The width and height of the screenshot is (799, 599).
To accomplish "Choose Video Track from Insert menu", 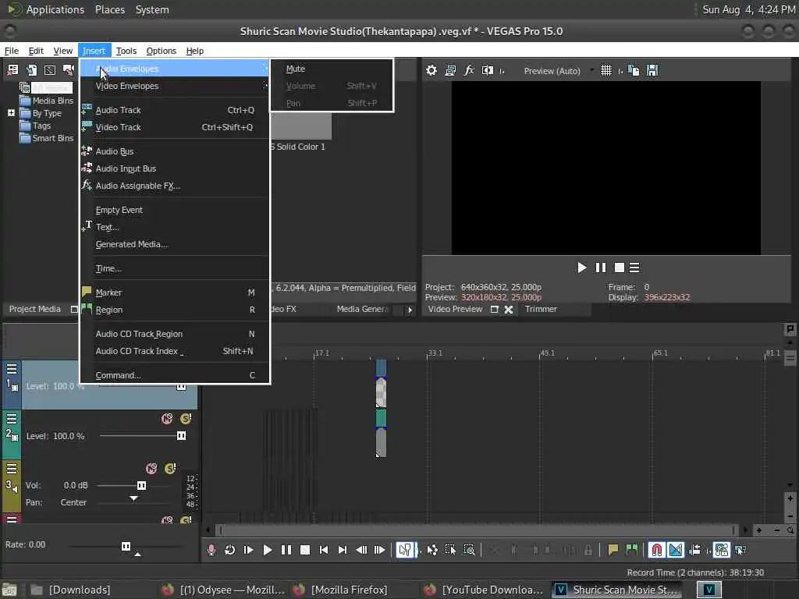I will [x=174, y=127].
